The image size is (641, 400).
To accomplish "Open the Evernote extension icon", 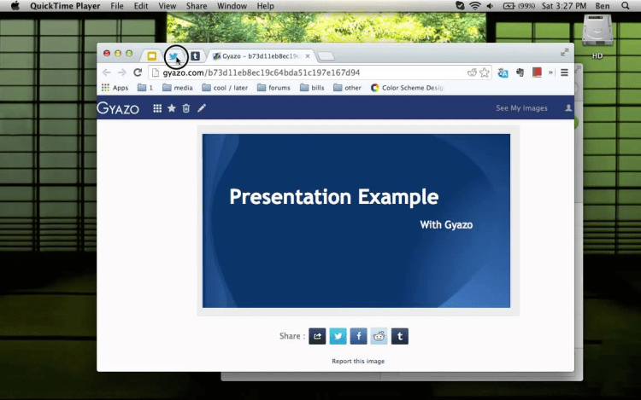I will click(520, 72).
